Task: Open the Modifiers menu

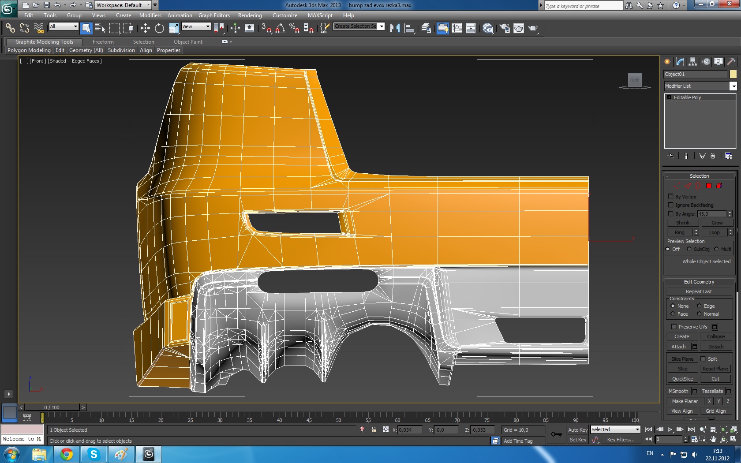Action: 150,15
